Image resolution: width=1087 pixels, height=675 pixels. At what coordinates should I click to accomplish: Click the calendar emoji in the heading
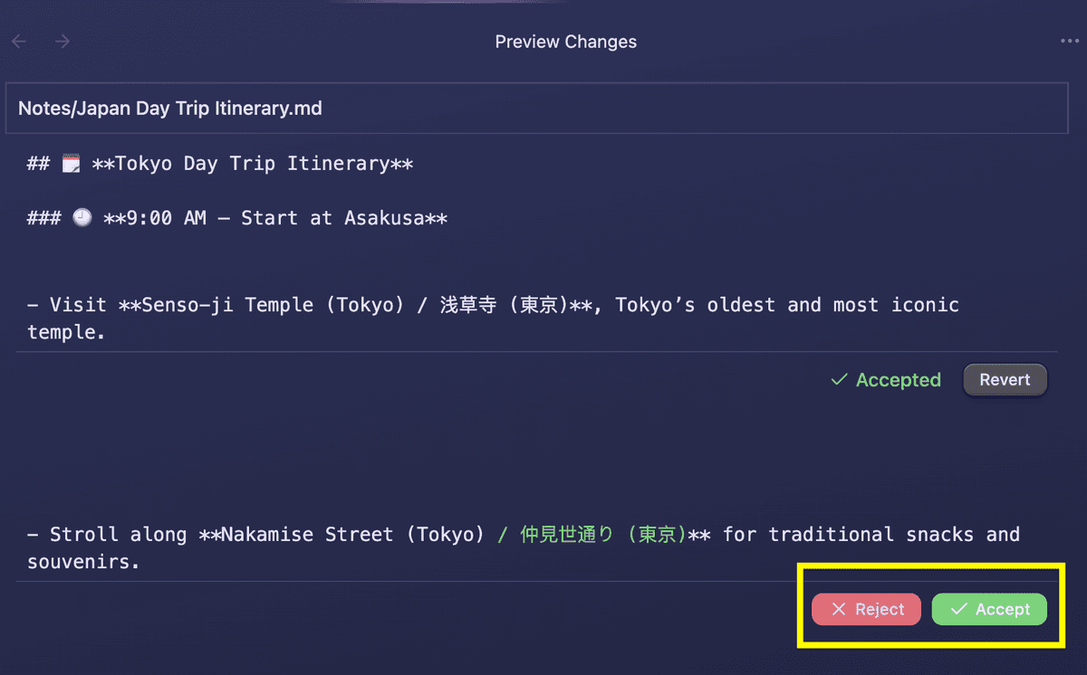(71, 164)
